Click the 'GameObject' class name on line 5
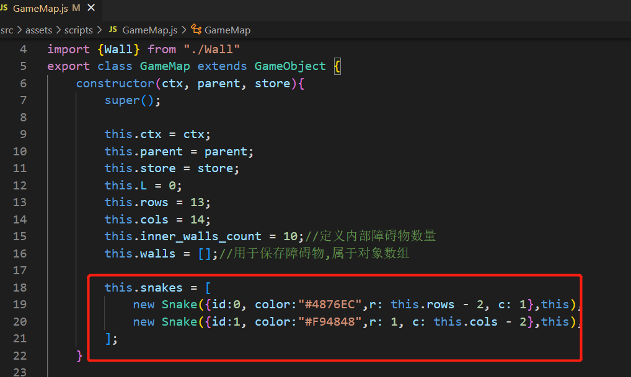 pyautogui.click(x=289, y=66)
